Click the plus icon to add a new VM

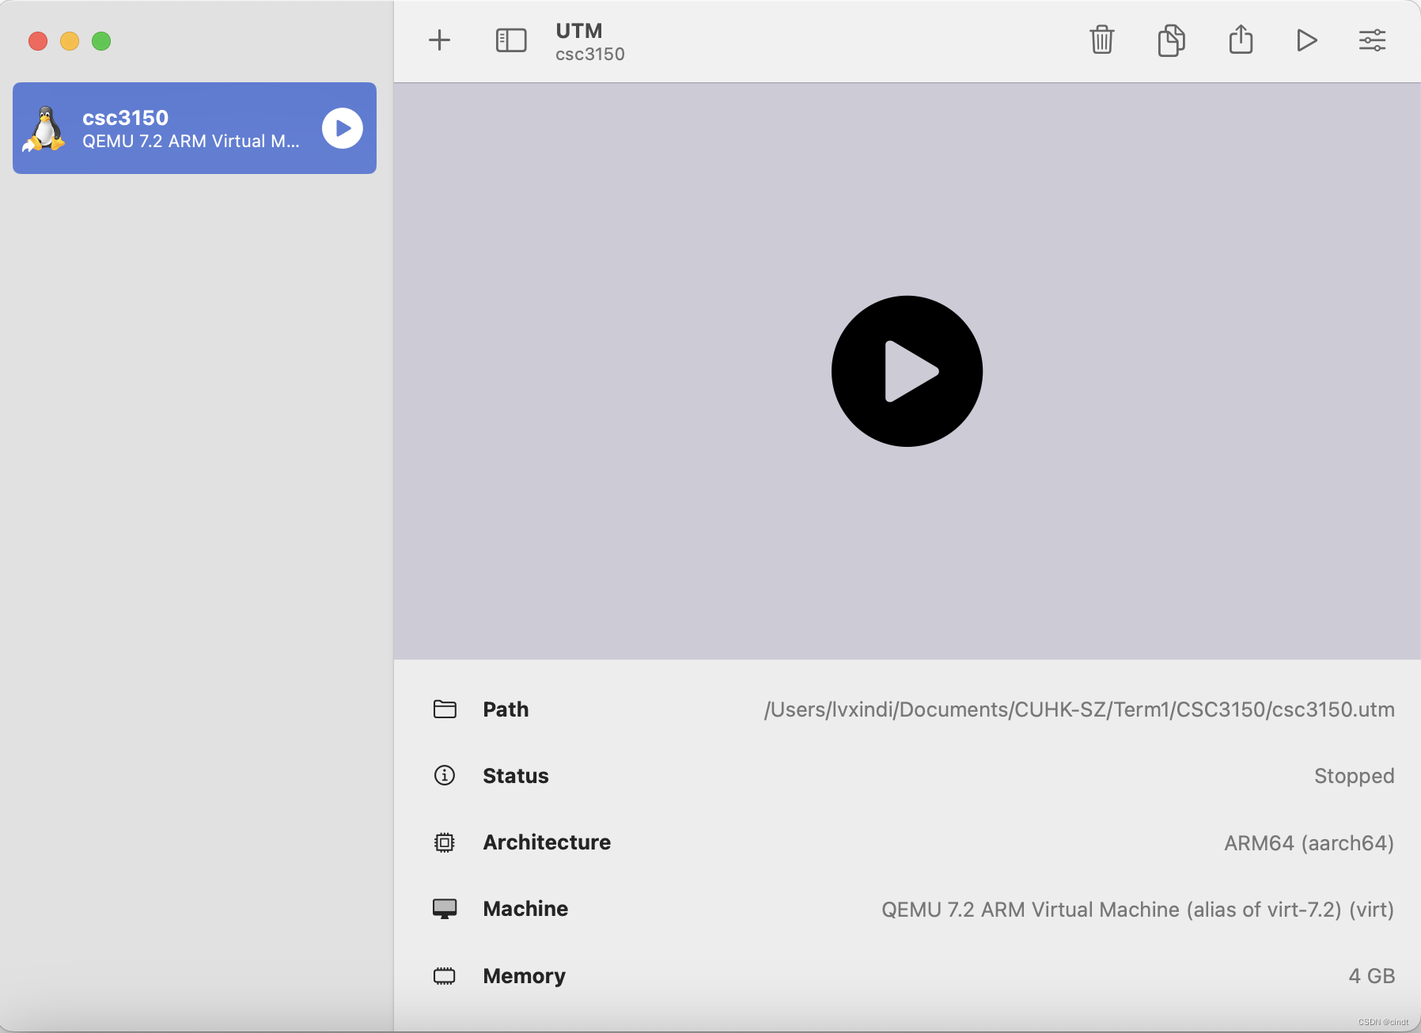point(439,40)
